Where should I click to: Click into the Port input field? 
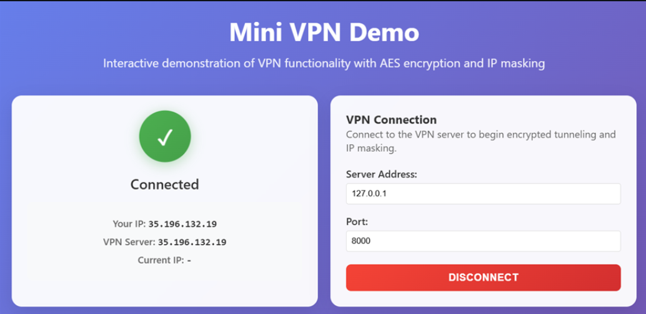tap(483, 241)
